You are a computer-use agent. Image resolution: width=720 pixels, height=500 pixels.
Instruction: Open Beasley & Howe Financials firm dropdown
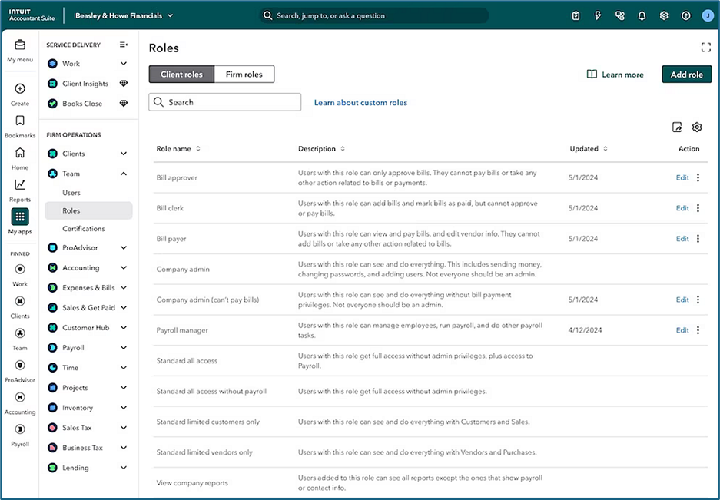124,15
